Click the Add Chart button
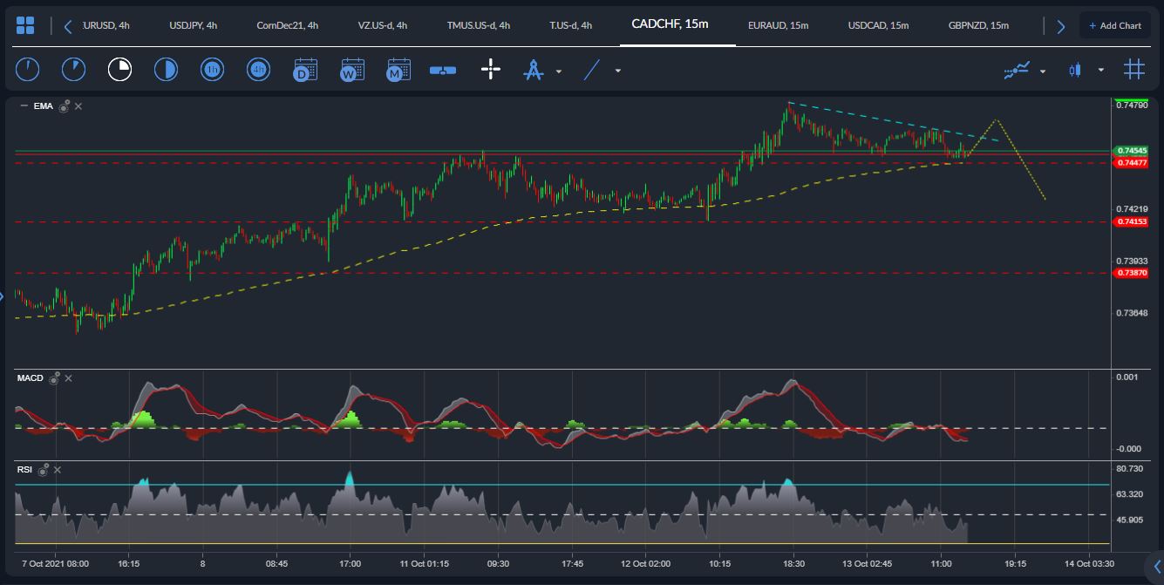Image resolution: width=1164 pixels, height=585 pixels. point(1115,24)
